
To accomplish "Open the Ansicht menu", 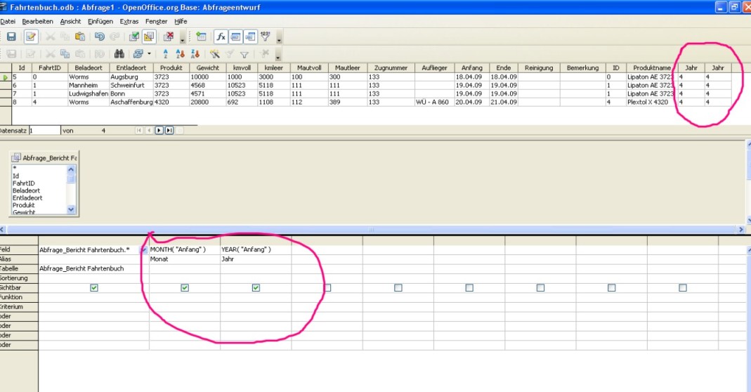I will point(70,22).
